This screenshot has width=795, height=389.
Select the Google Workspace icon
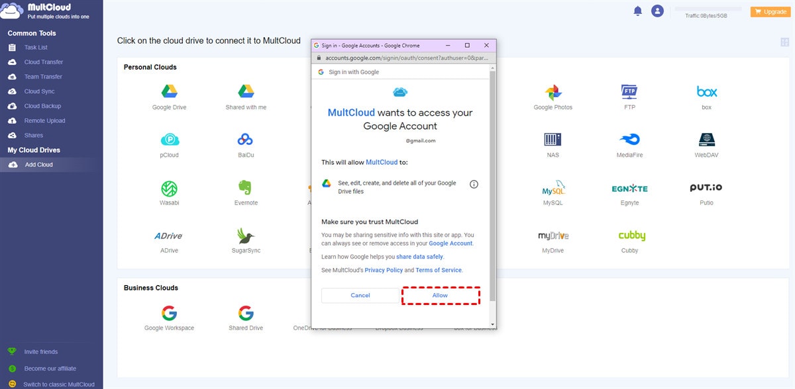(x=169, y=312)
